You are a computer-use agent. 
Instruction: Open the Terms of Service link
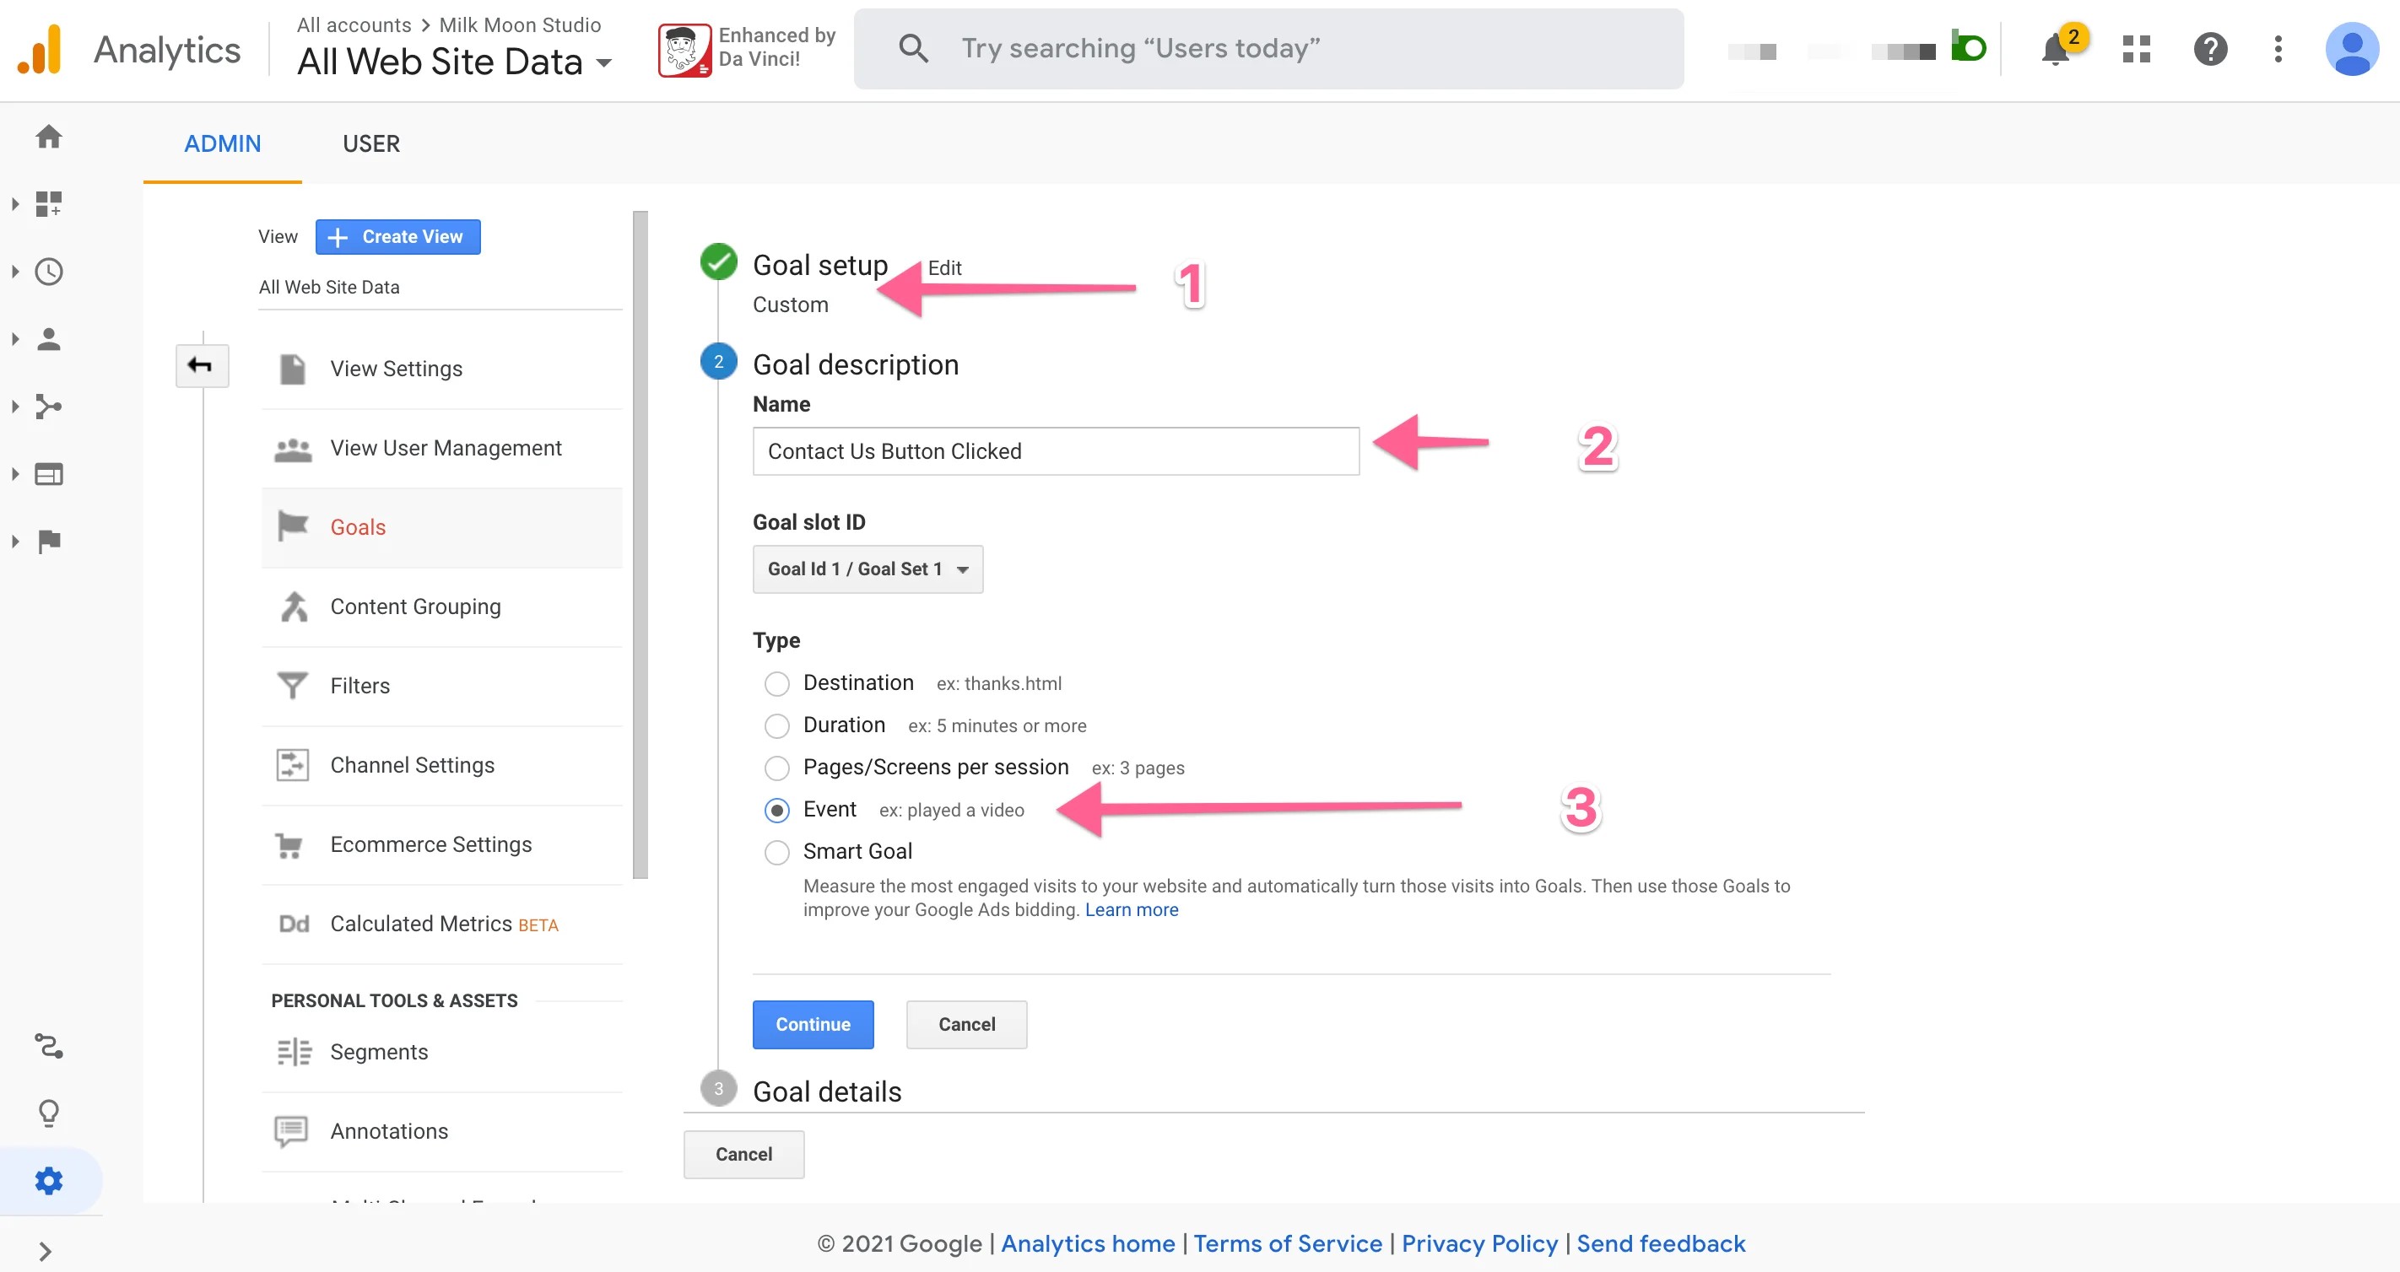coord(1288,1243)
